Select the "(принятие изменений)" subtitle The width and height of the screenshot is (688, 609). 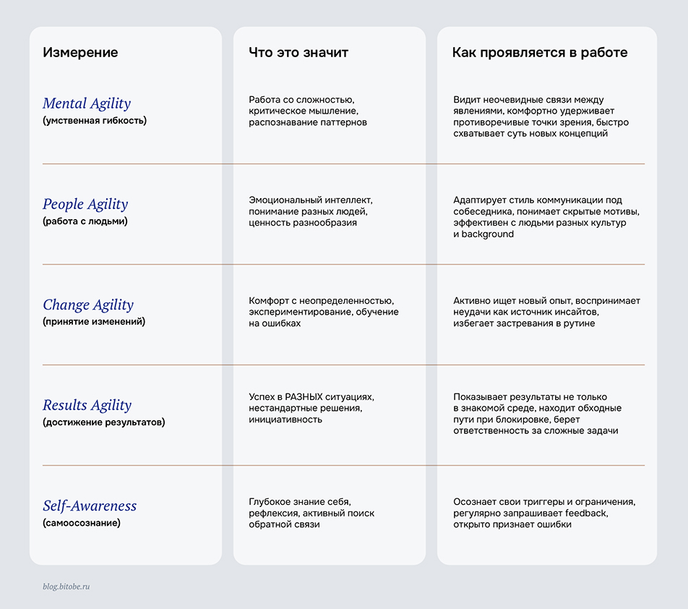[x=94, y=322]
